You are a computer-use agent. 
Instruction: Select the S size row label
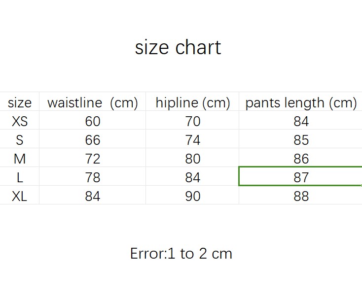[x=20, y=140]
